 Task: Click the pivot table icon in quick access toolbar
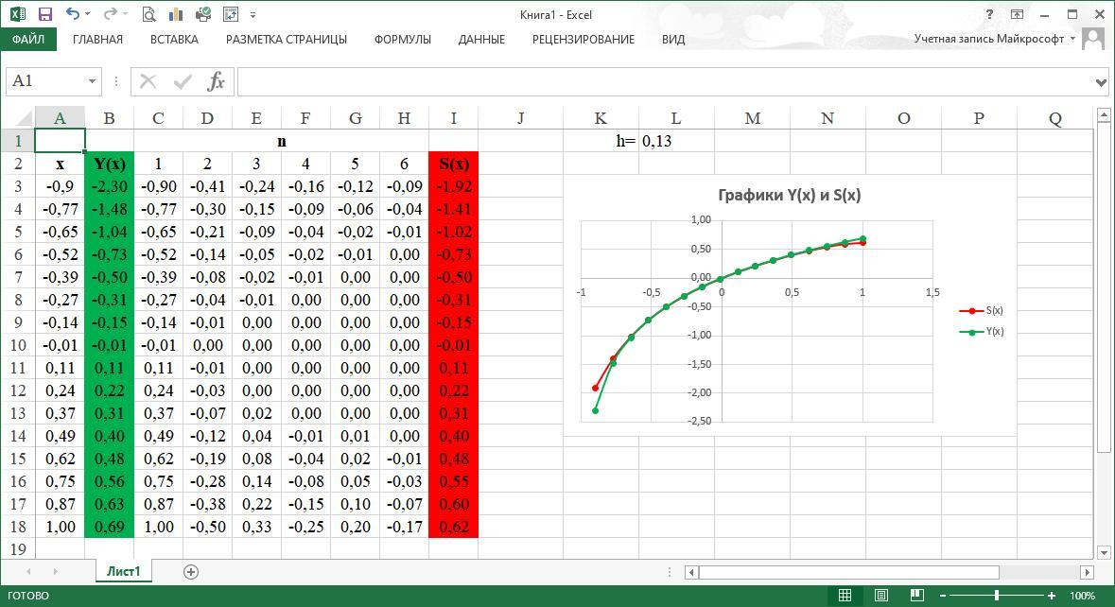click(231, 14)
